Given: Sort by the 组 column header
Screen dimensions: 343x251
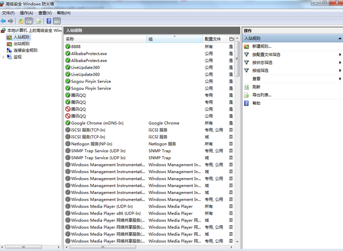Looking at the screenshot, I should point(174,39).
